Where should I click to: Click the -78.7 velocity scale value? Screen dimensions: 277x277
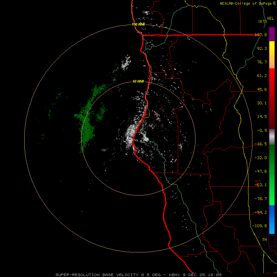261,199
